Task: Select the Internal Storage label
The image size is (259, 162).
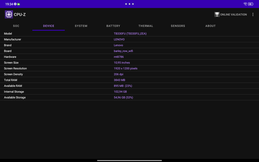Action: click(x=14, y=92)
